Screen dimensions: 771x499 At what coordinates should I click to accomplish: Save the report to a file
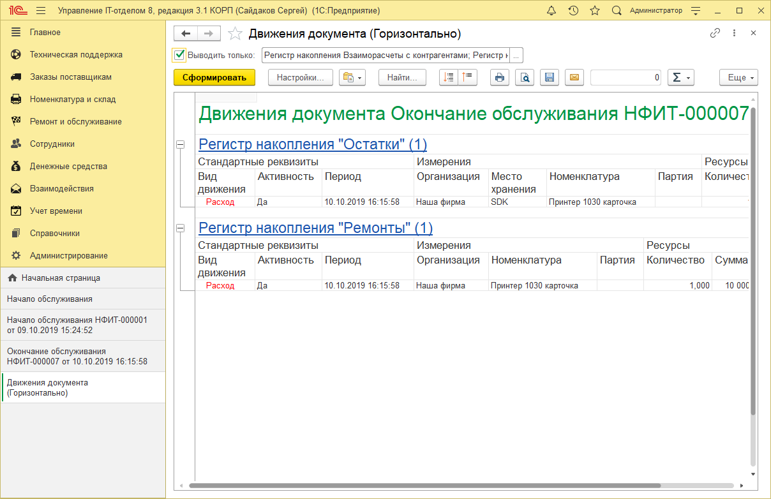point(549,77)
